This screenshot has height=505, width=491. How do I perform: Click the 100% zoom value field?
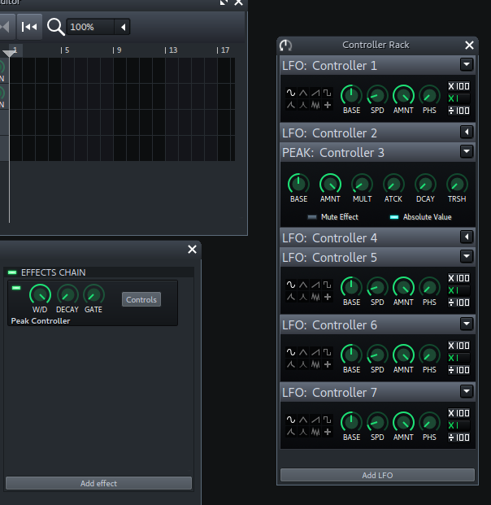pos(91,27)
